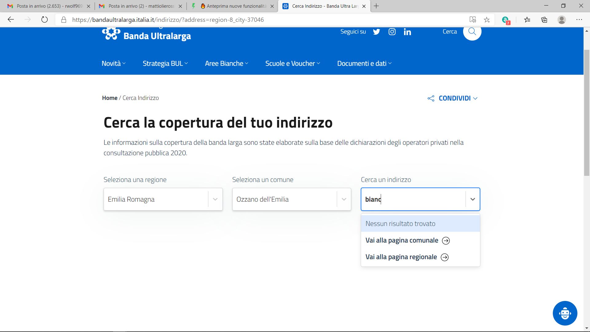Open the Aree Bianche menu
The height and width of the screenshot is (332, 590).
coord(226,63)
